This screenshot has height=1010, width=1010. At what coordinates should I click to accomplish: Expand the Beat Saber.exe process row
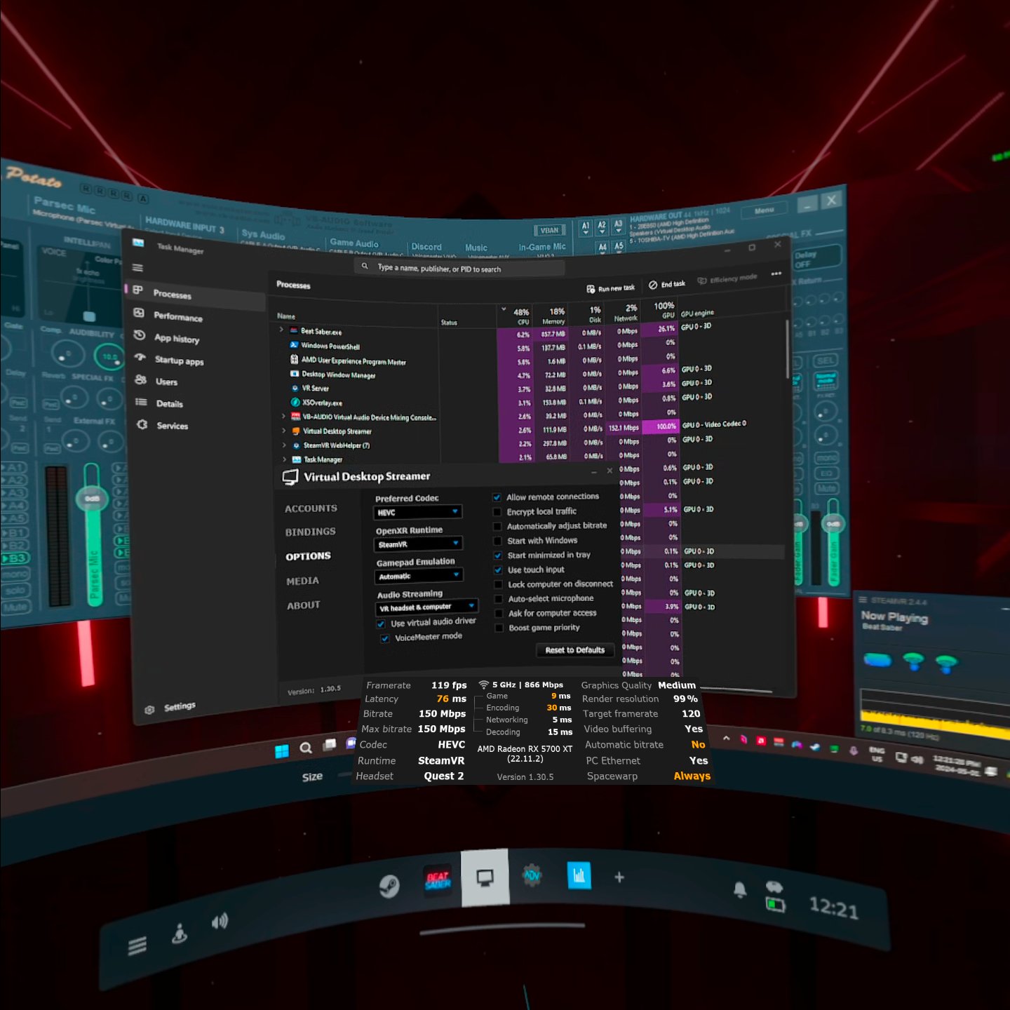pyautogui.click(x=282, y=330)
